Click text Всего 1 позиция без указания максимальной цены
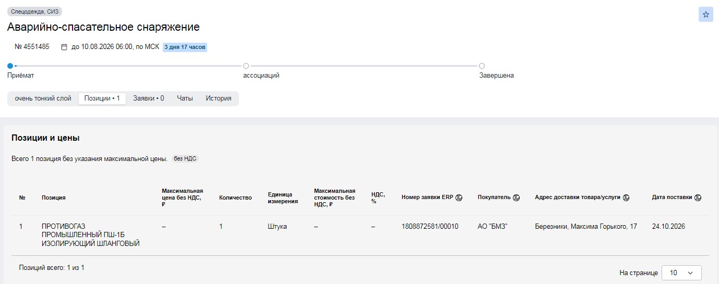Viewport: 719px width, 284px height. (89, 158)
